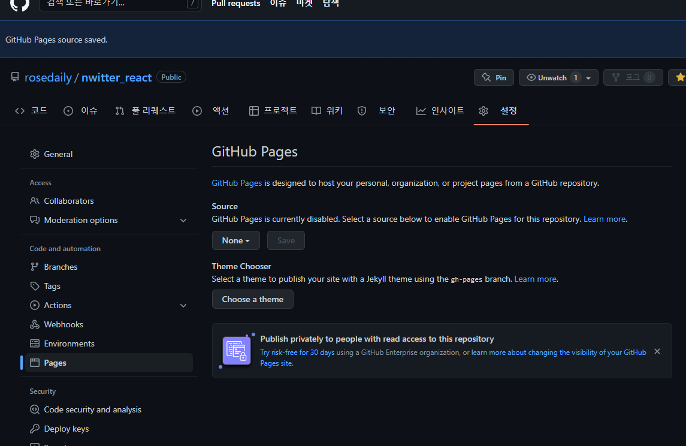Click the Webhooks icon in sidebar
The width and height of the screenshot is (686, 446).
(x=35, y=324)
